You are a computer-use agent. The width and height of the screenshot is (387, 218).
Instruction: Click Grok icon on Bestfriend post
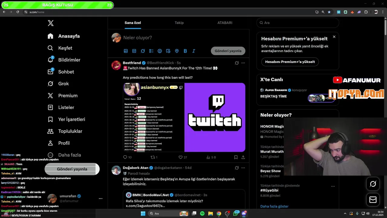[237, 63]
